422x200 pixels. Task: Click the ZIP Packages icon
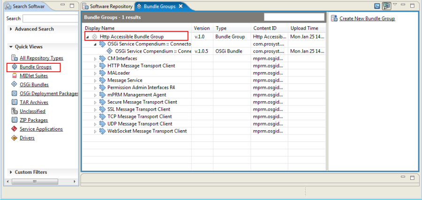pos(14,120)
